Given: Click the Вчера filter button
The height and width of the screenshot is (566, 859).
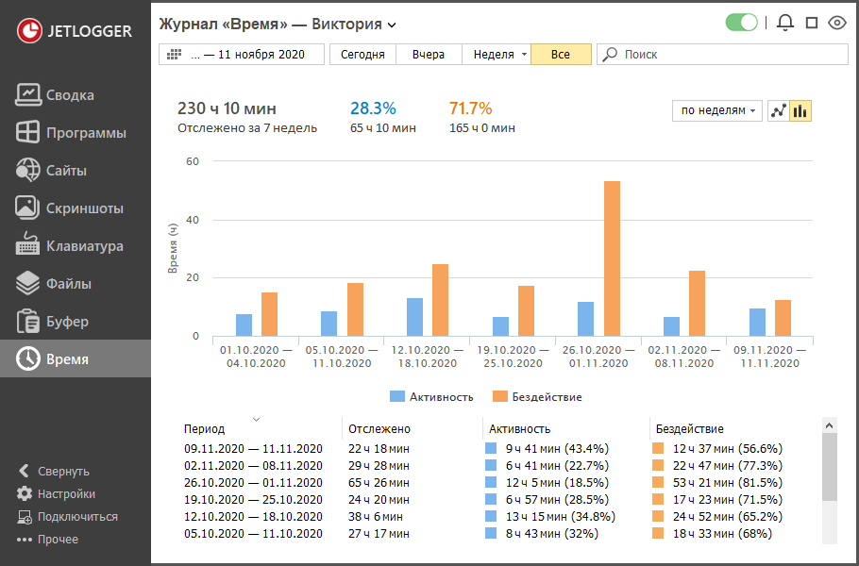Looking at the screenshot, I should 428,55.
